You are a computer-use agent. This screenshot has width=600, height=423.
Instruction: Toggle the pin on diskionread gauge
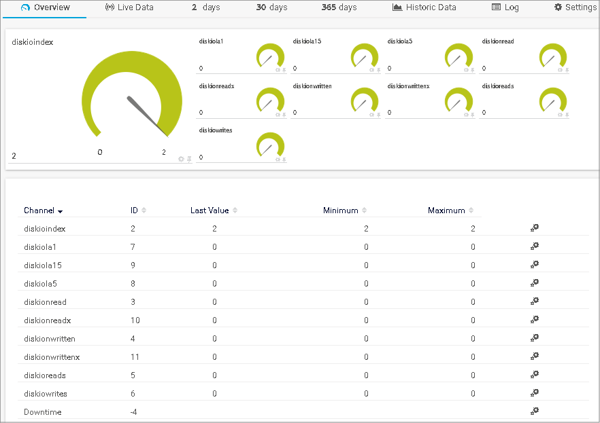point(567,69)
